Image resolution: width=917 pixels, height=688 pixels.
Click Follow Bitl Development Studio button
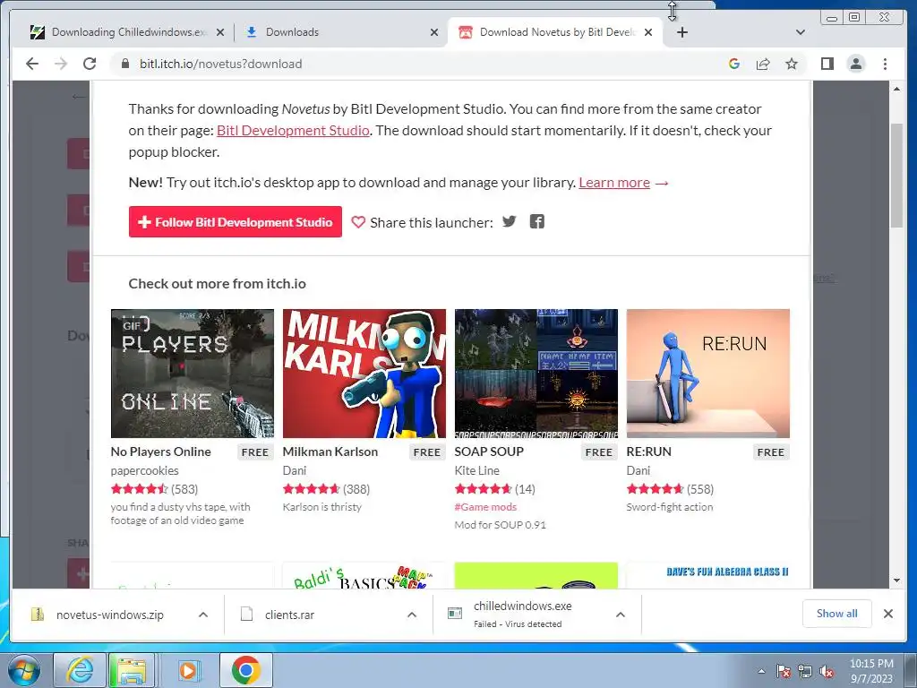[236, 222]
